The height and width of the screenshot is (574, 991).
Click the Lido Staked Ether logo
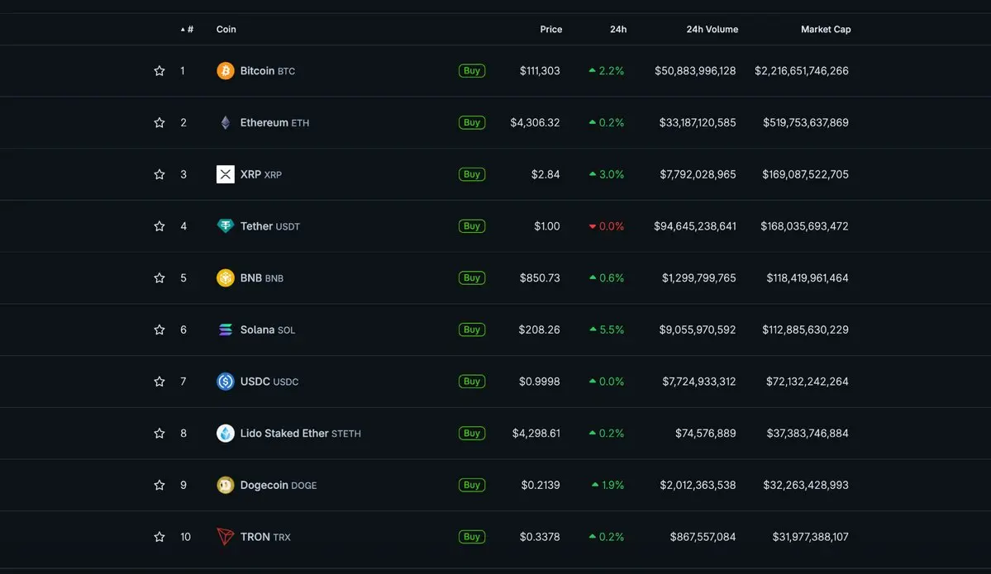(x=225, y=433)
